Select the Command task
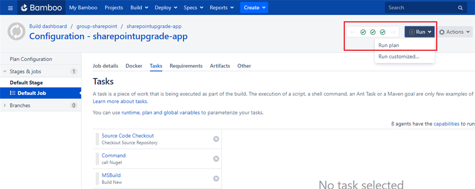 click(x=114, y=156)
